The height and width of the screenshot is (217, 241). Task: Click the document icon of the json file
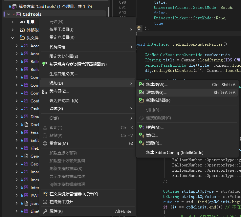click(x=26, y=203)
